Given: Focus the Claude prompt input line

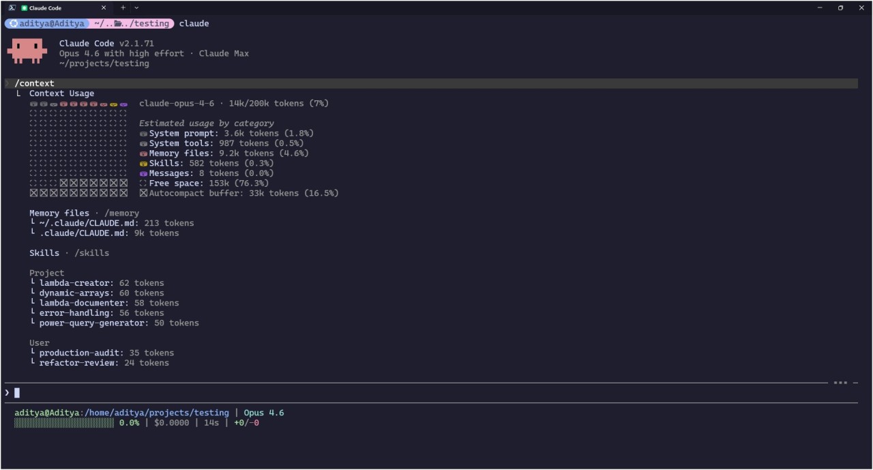Looking at the screenshot, I should tap(409, 392).
